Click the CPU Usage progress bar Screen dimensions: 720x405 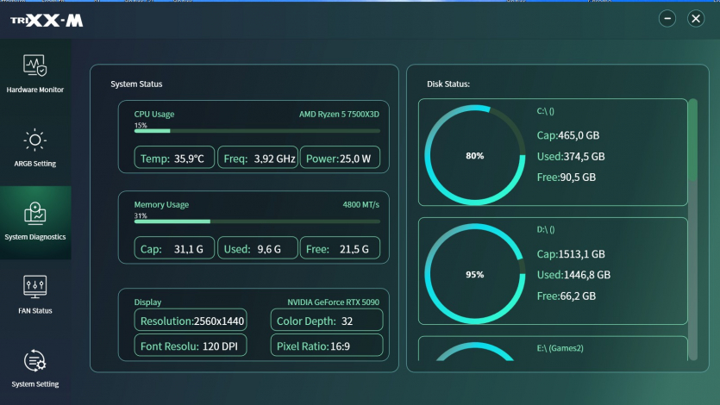(256, 131)
